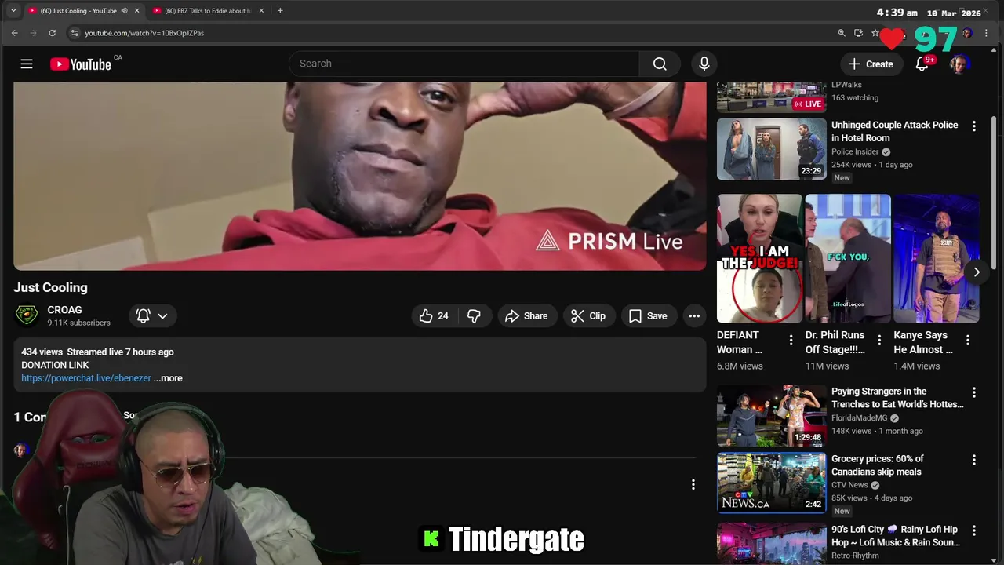Image resolution: width=1004 pixels, height=565 pixels.
Task: Click the browser forward arrow
Action: point(33,33)
